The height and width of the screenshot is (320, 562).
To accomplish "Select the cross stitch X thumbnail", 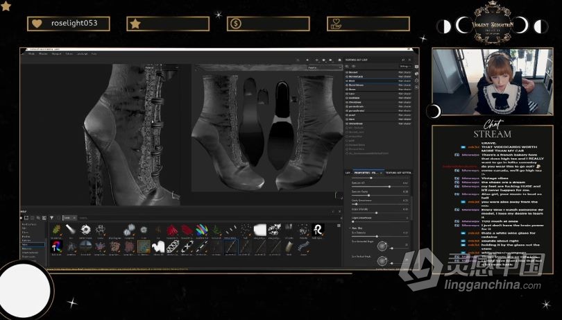I will [x=187, y=246].
